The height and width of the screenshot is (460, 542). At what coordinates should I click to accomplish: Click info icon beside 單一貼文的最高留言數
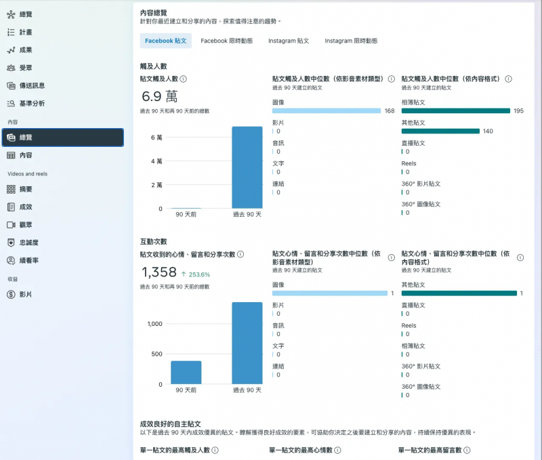(x=467, y=450)
